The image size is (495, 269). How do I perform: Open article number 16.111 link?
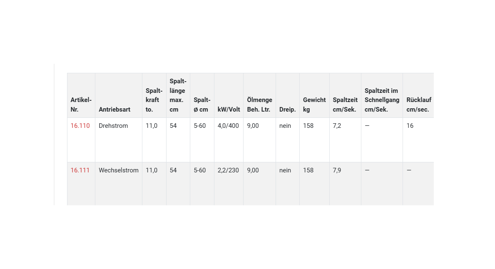click(80, 170)
